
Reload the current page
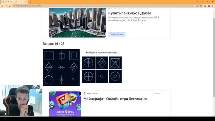tap(10, 6)
